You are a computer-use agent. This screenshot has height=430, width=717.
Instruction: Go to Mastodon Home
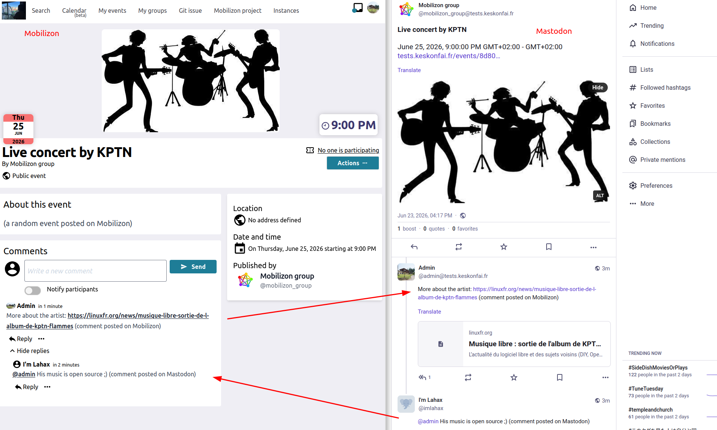[643, 8]
